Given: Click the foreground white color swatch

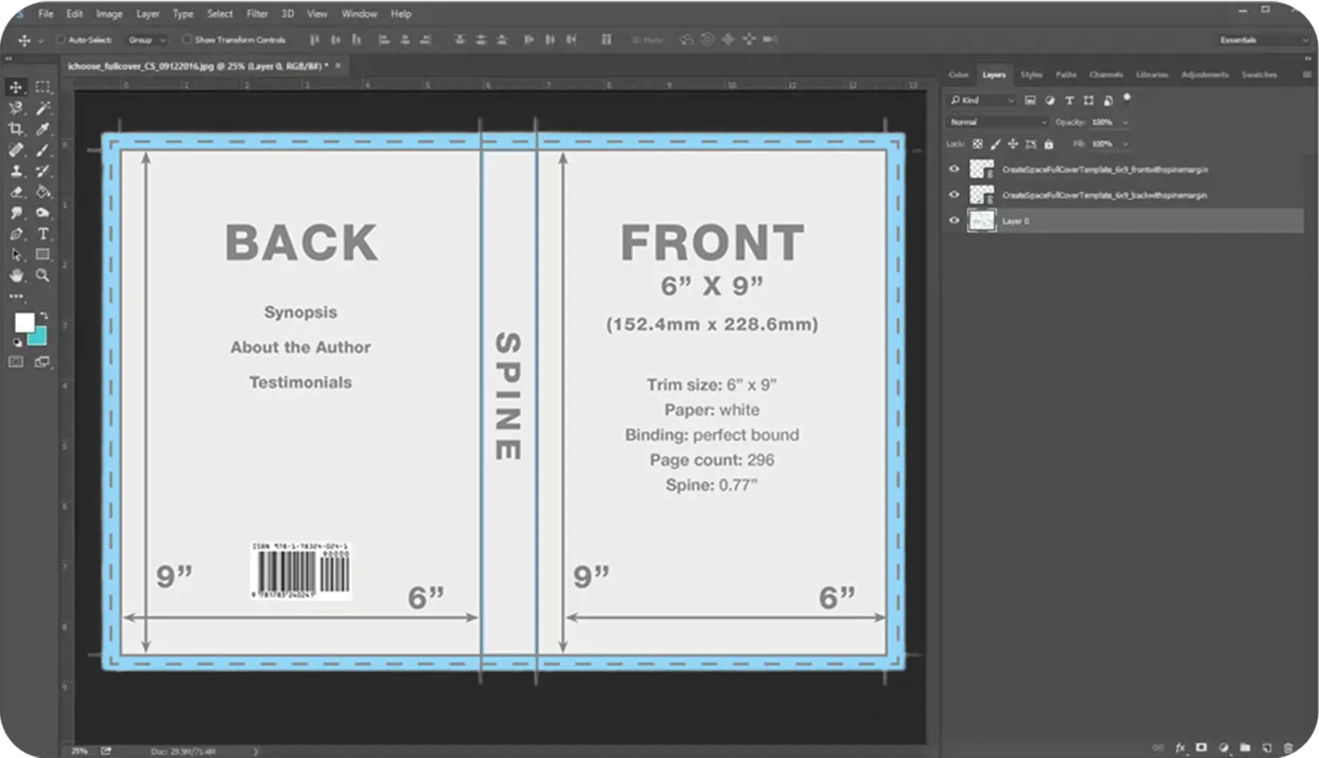Looking at the screenshot, I should coord(24,323).
